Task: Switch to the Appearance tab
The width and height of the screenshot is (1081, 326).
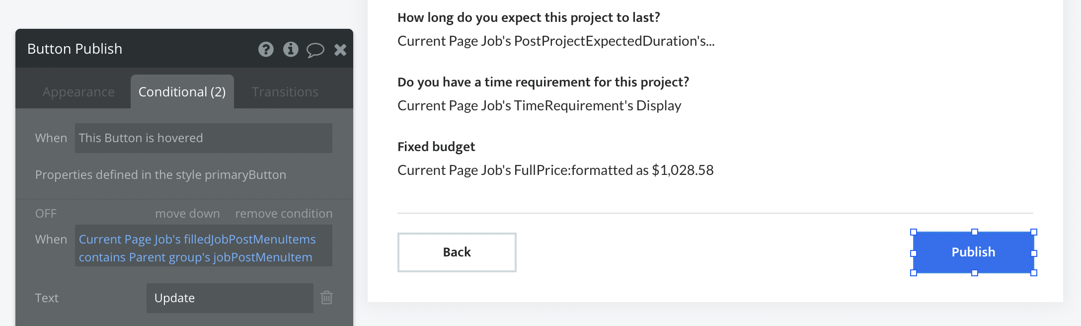Action: click(78, 92)
